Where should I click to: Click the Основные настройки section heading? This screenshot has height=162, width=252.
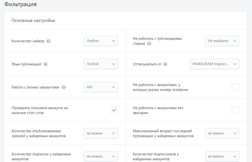pyautogui.click(x=33, y=20)
